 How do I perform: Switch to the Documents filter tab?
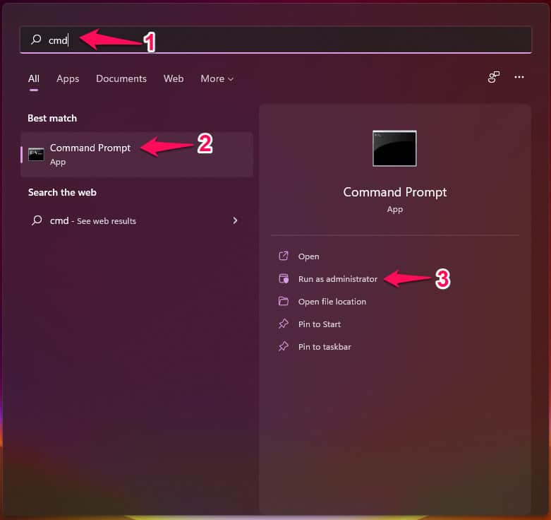[121, 78]
